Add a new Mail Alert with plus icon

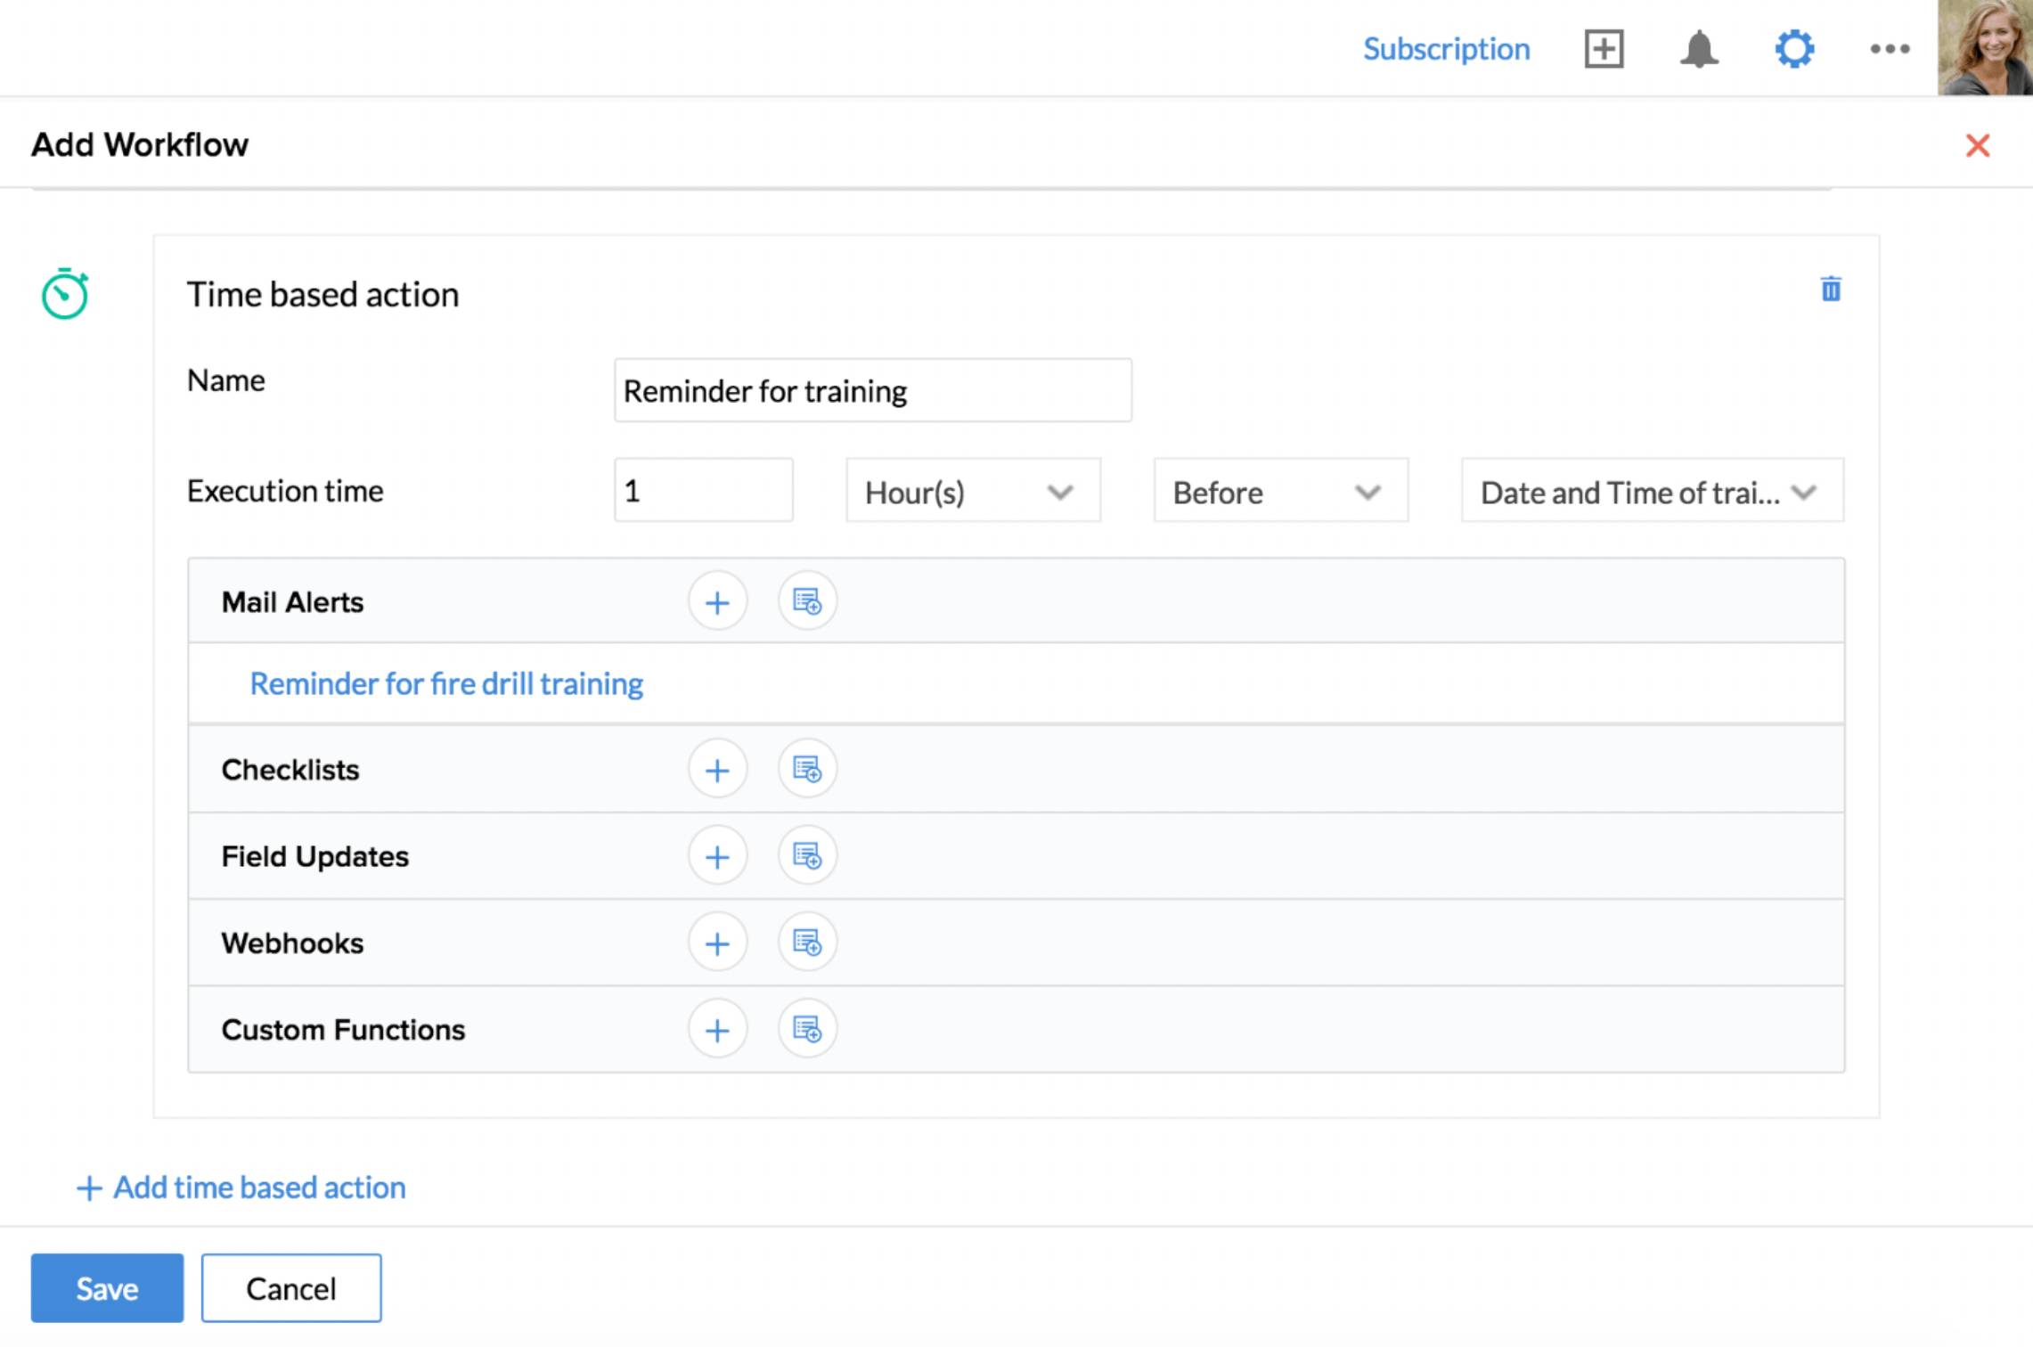[717, 601]
